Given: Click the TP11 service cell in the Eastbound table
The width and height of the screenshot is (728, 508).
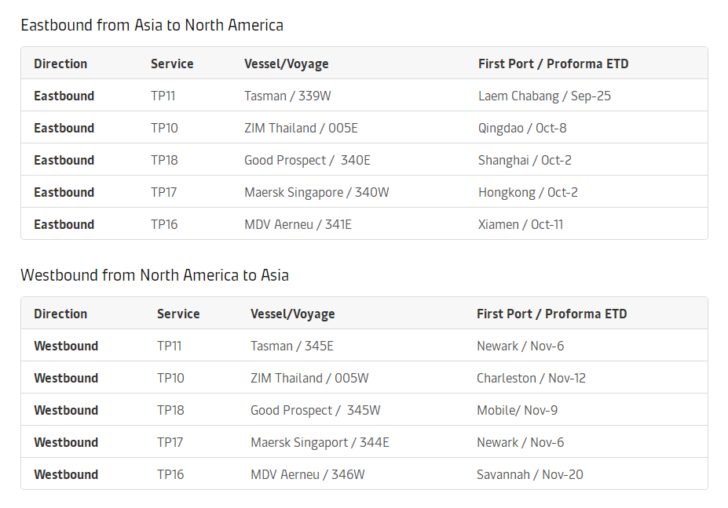Looking at the screenshot, I should pos(163,96).
